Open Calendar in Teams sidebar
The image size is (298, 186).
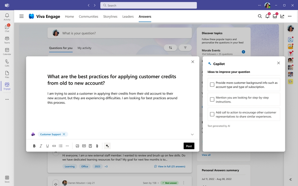(7, 51)
